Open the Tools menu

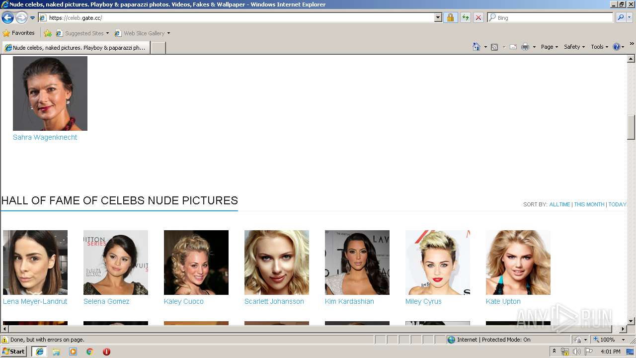(x=600, y=47)
